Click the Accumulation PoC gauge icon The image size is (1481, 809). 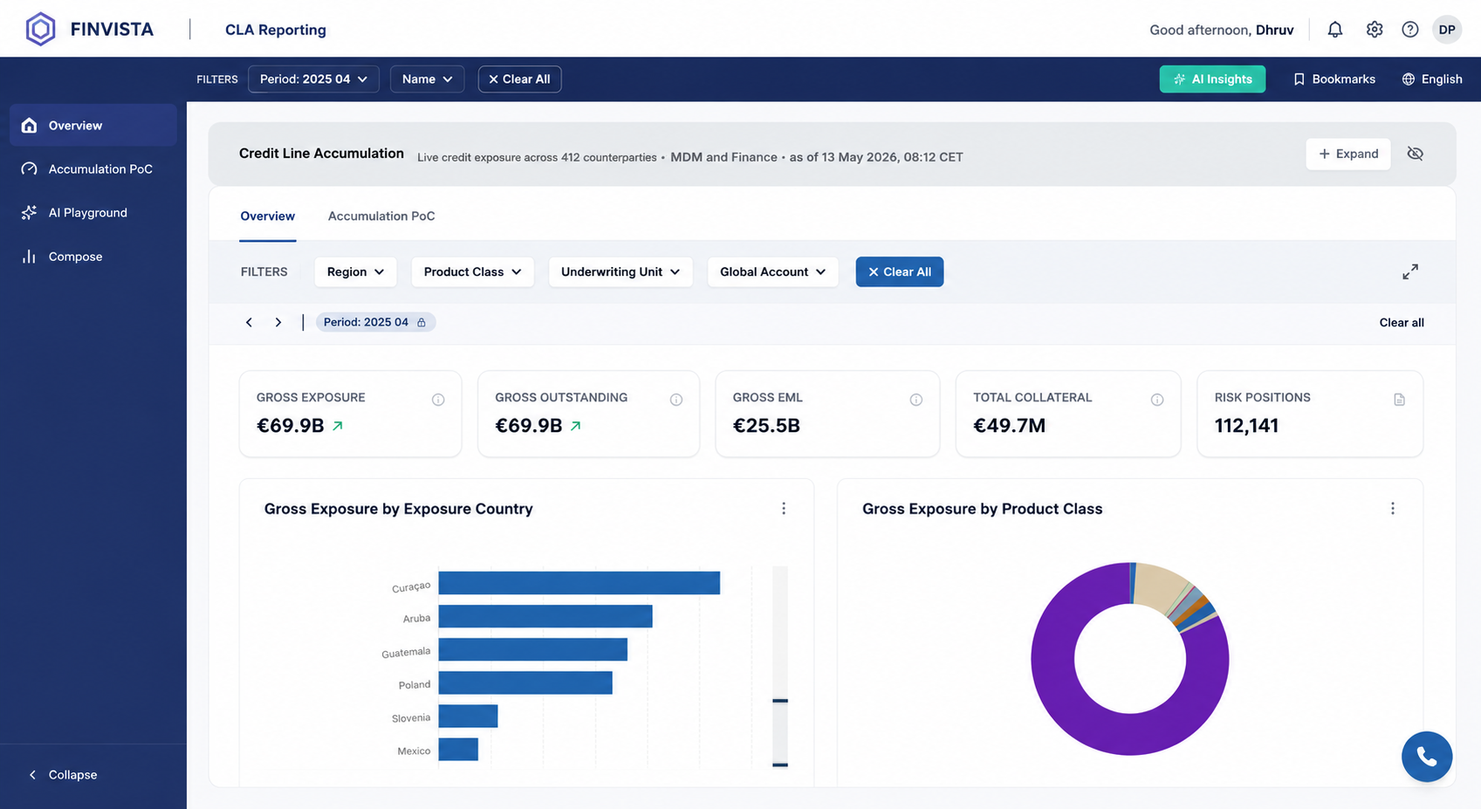coord(30,168)
